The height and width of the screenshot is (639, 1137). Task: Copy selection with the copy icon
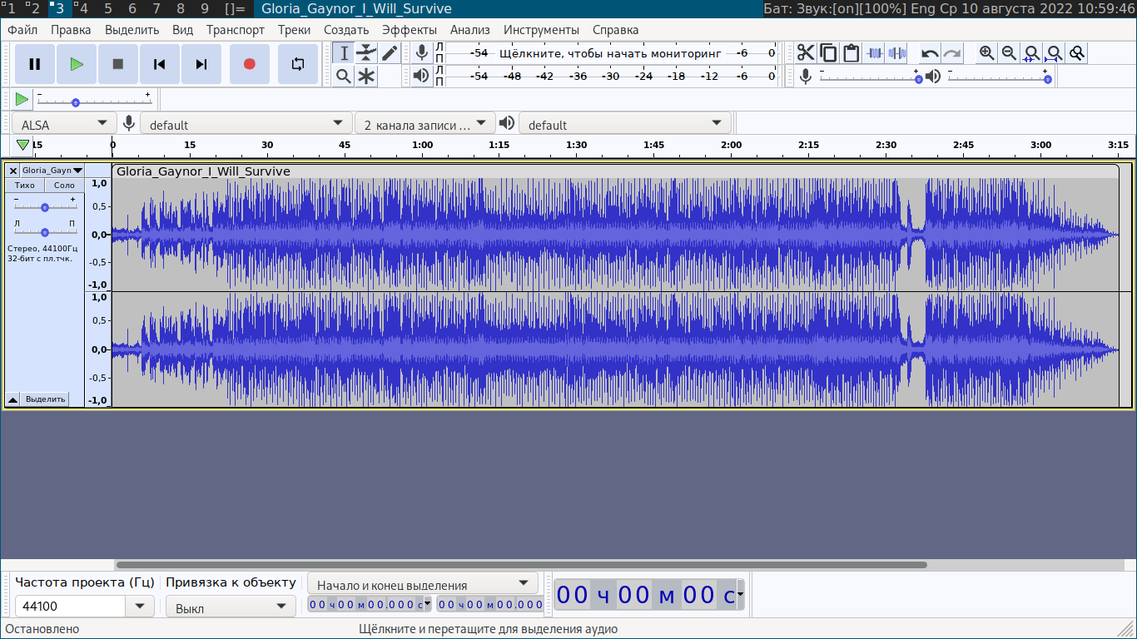[x=828, y=53]
